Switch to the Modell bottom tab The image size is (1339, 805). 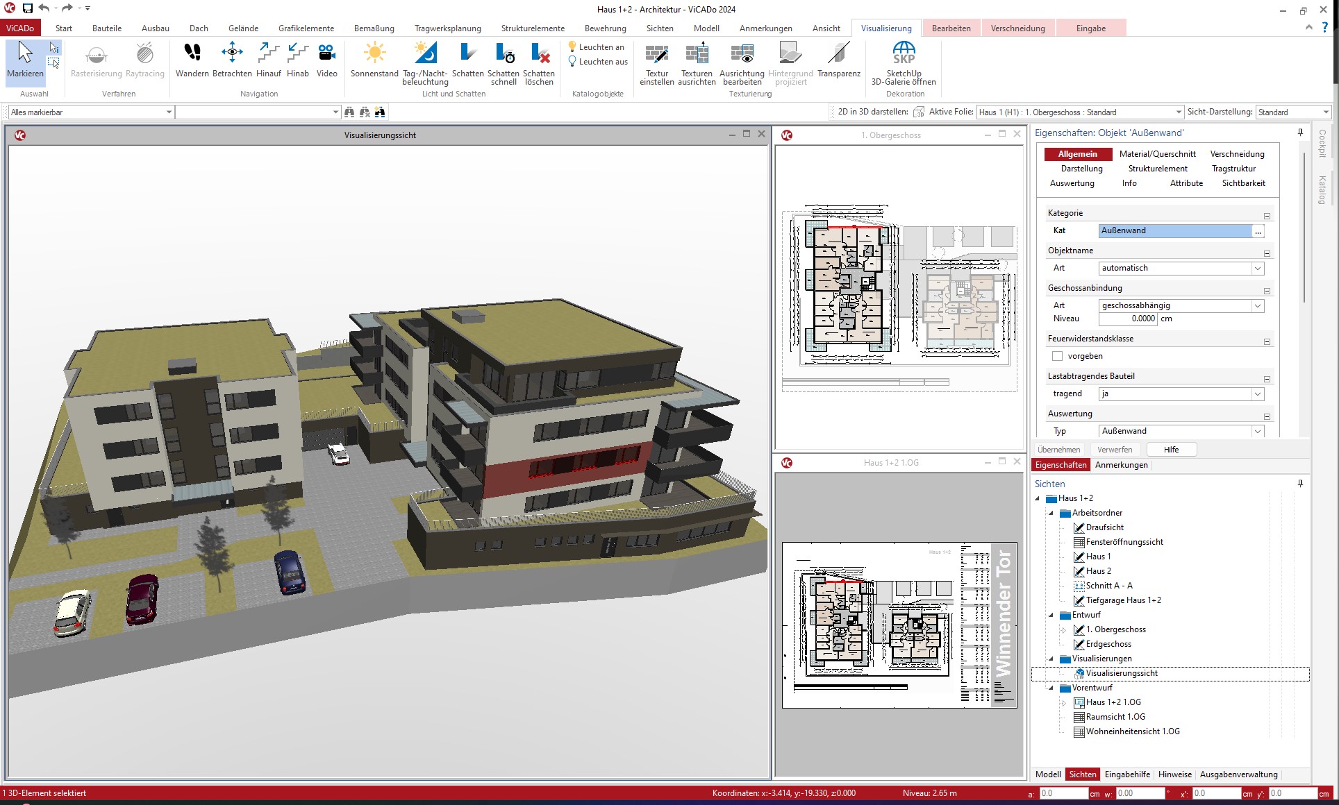tap(1048, 774)
